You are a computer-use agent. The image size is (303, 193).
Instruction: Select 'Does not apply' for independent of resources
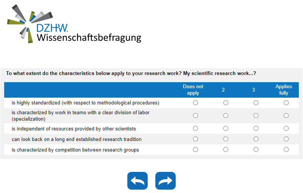tap(195, 129)
